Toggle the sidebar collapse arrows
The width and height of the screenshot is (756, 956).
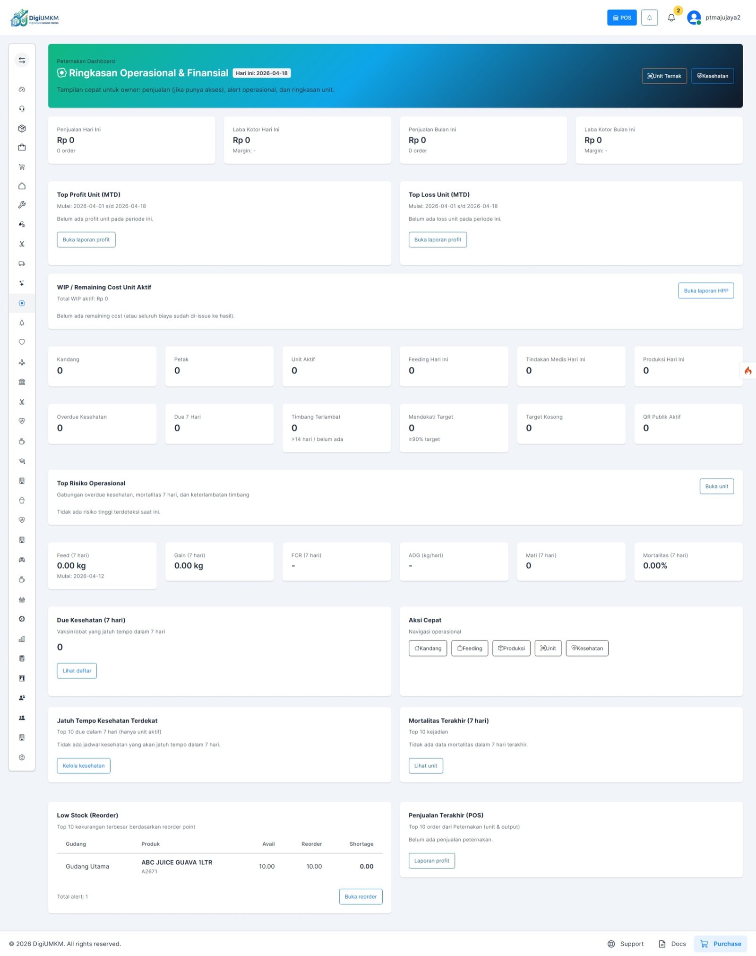pos(22,60)
